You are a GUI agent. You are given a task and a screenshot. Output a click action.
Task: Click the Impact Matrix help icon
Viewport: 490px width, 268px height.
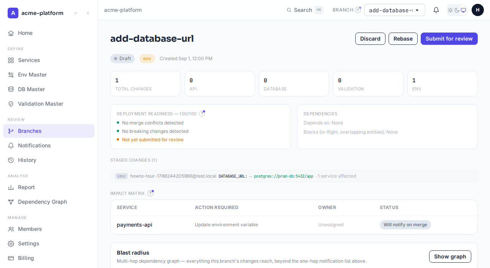coord(150,193)
